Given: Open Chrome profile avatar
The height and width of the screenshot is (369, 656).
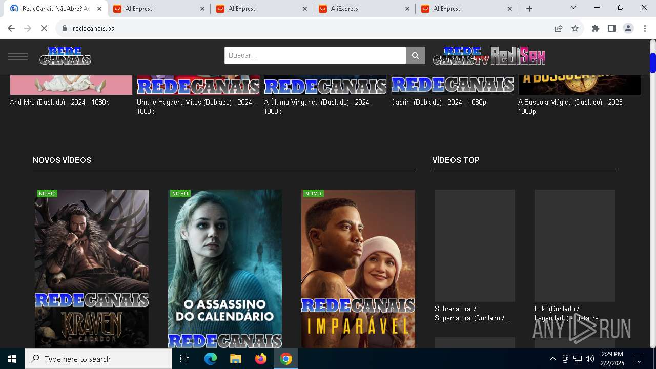Looking at the screenshot, I should (x=628, y=28).
